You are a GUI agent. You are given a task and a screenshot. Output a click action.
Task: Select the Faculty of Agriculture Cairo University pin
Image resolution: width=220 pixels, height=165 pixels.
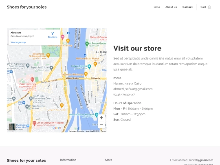28,65
